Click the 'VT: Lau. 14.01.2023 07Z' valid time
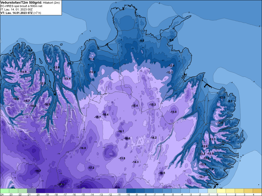Viewport: 262px width, 196px height. tap(17, 13)
